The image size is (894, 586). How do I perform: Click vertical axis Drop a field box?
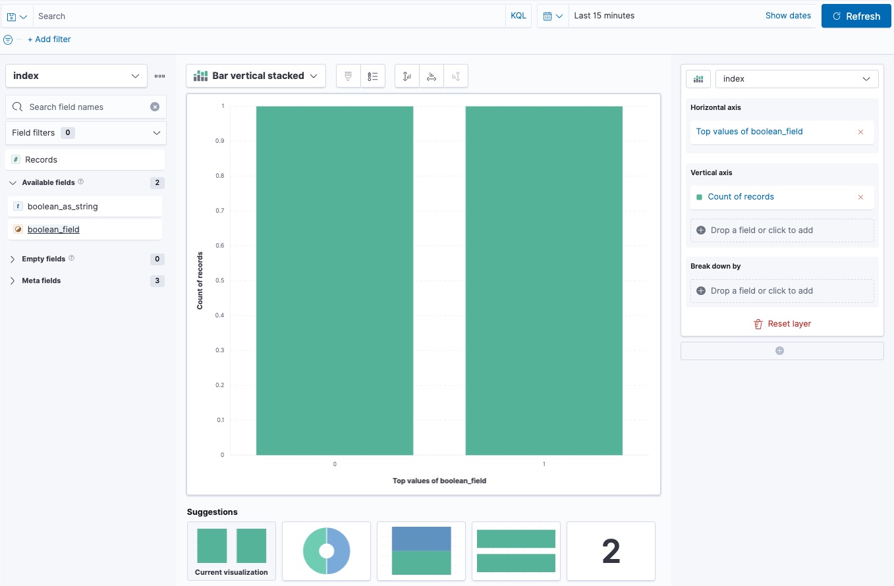(782, 230)
